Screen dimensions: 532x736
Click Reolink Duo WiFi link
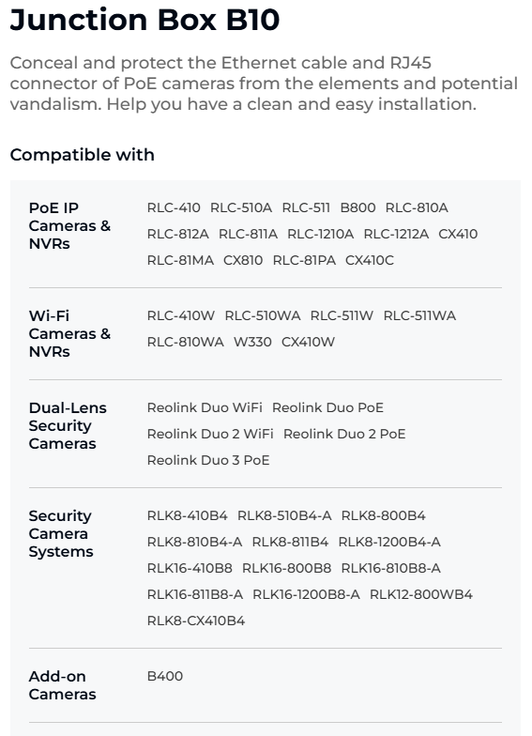(205, 407)
